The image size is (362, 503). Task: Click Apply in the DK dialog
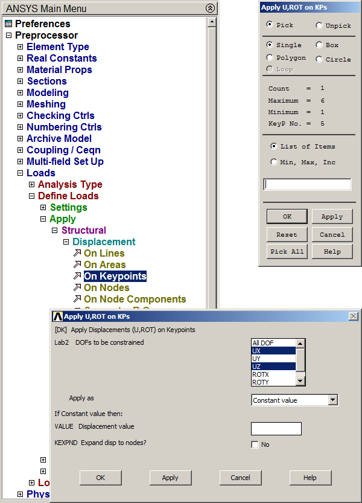[x=170, y=478]
